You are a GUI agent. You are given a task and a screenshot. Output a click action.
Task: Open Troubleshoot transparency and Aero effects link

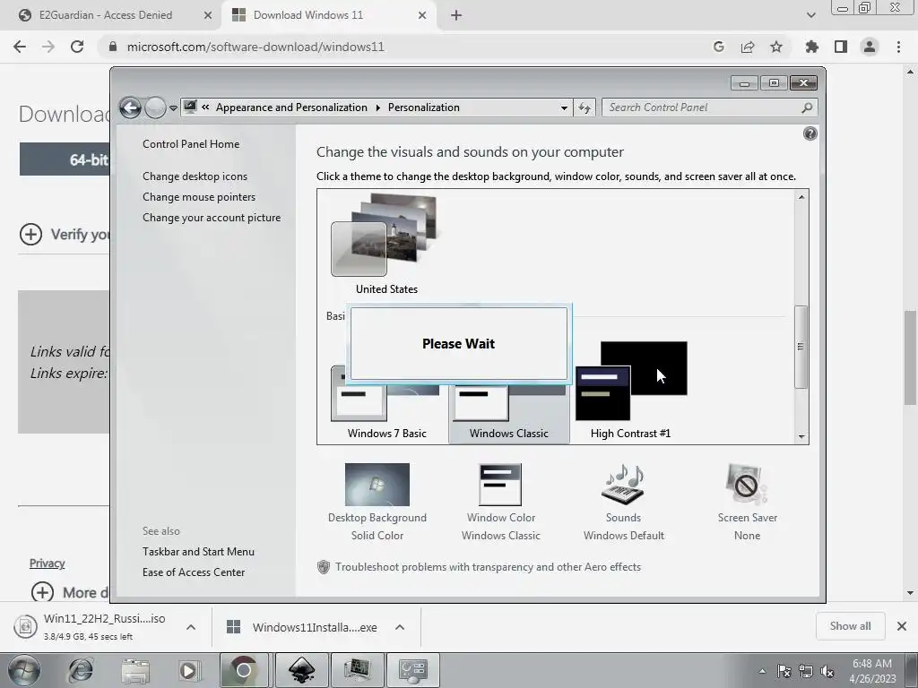pyautogui.click(x=488, y=567)
